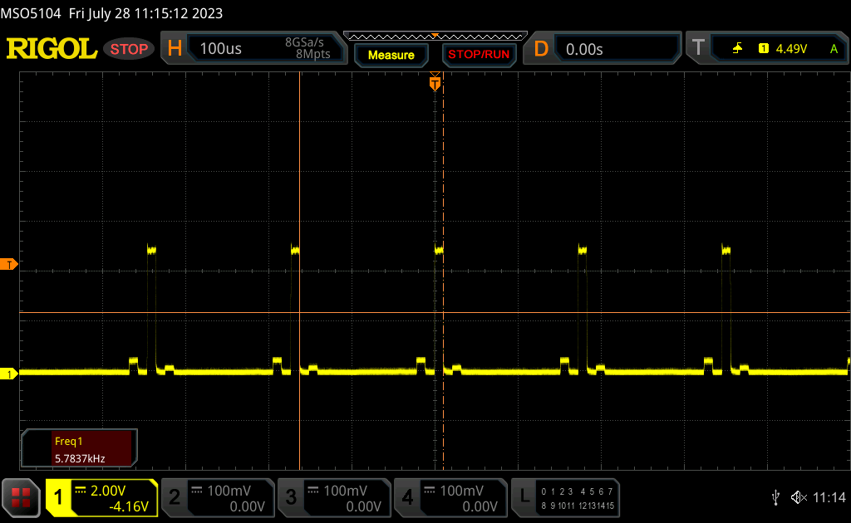851x523 pixels.
Task: Toggle channel 3 on
Action: tap(291, 497)
